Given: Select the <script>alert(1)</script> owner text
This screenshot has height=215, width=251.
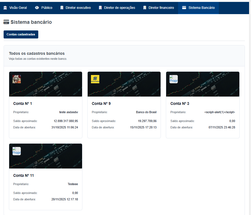Looking at the screenshot, I should pyautogui.click(x=220, y=112).
